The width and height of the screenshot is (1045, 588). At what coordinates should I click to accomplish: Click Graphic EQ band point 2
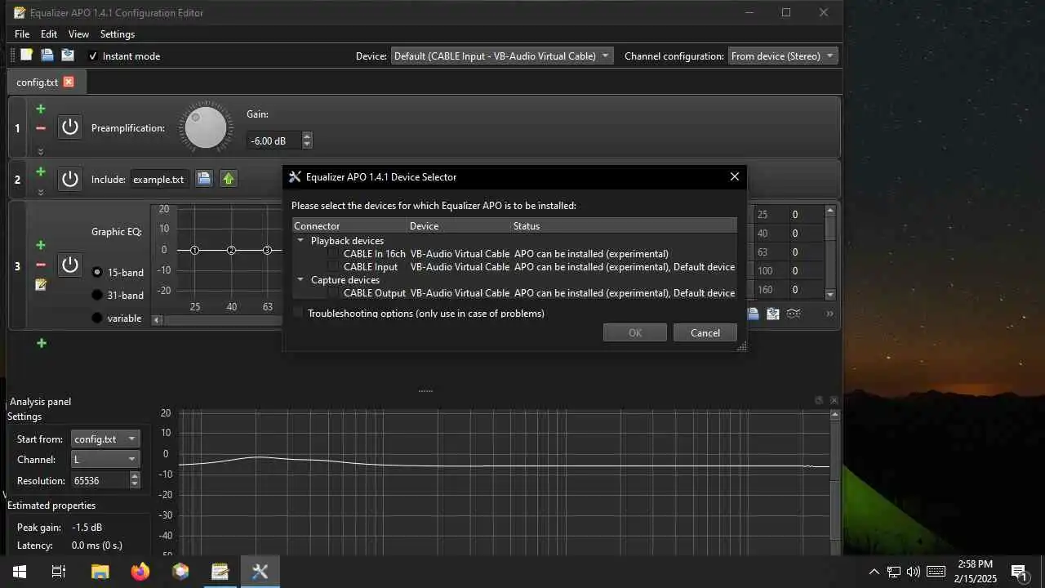tap(231, 250)
